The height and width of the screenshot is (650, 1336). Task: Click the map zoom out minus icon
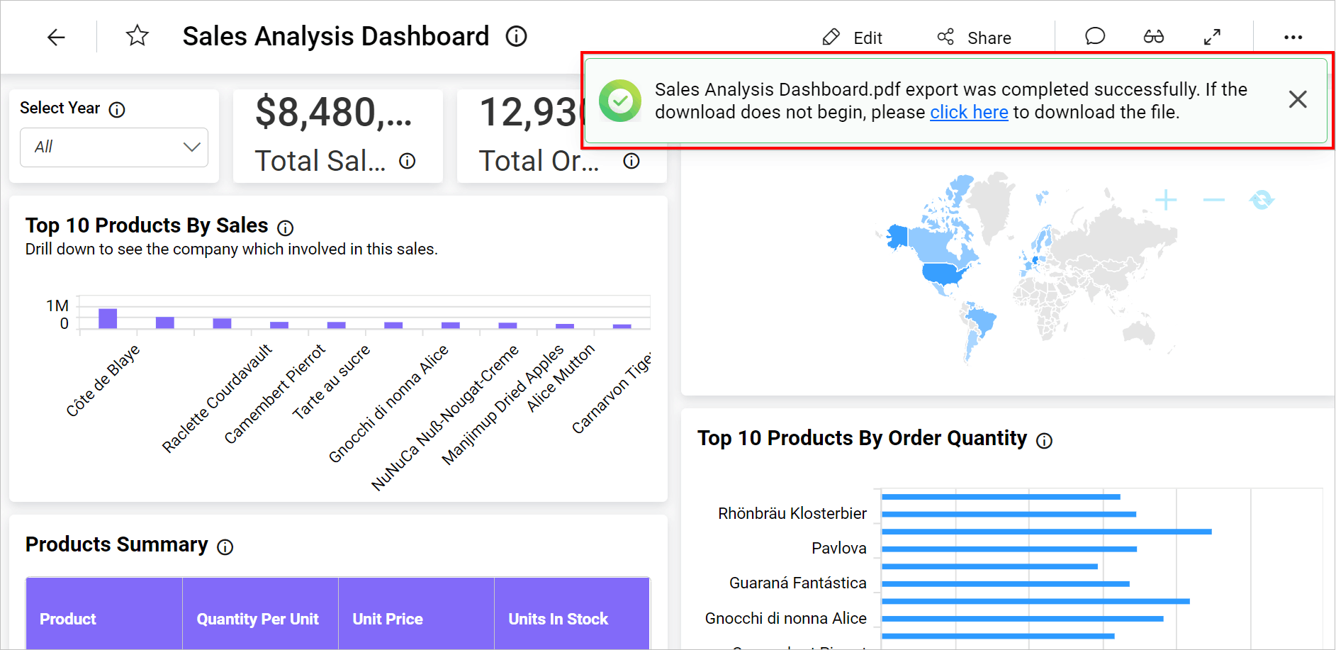tap(1213, 200)
